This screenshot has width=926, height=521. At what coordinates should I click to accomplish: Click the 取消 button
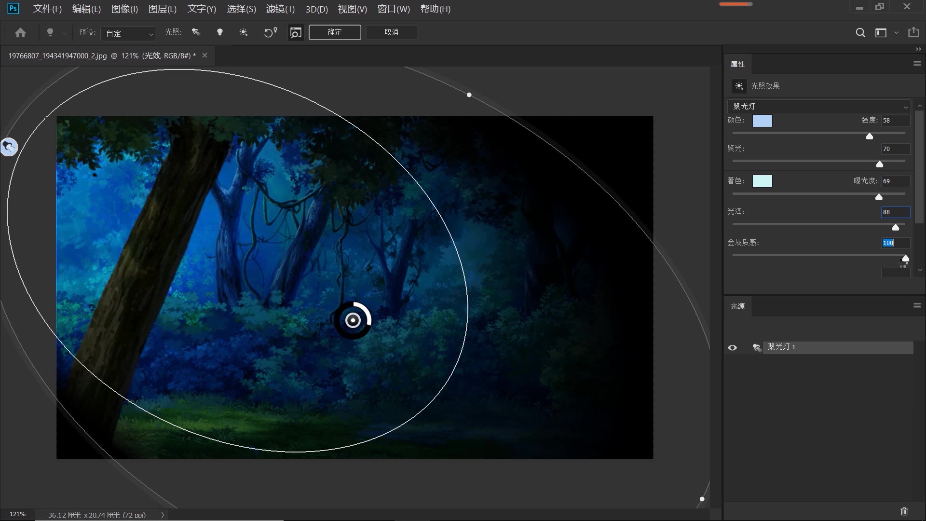pyautogui.click(x=392, y=32)
